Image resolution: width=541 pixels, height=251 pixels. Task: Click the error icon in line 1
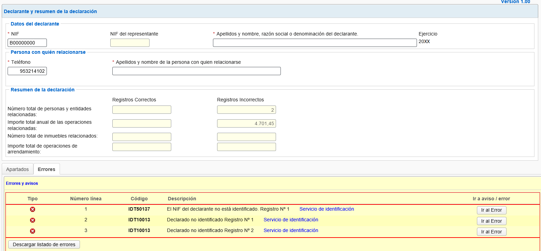click(x=32, y=209)
